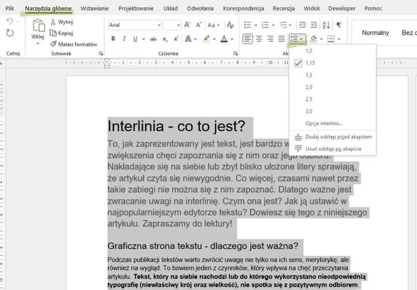The width and height of the screenshot is (417, 290).
Task: Click numbered list icon
Action: 265,25
